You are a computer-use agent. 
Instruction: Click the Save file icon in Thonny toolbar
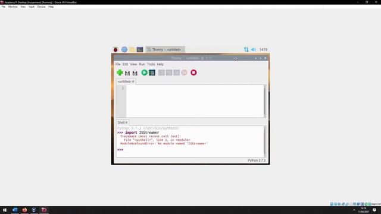point(135,73)
